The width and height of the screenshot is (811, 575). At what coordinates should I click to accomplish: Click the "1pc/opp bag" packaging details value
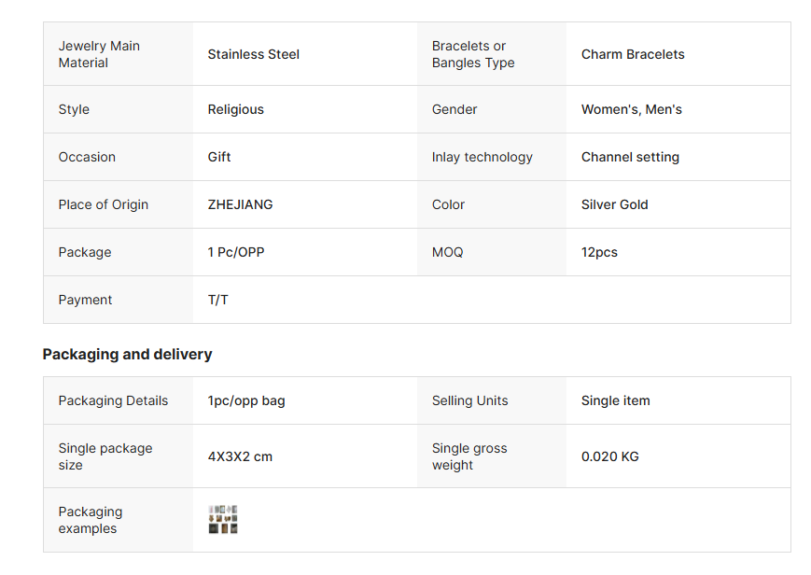[x=246, y=400]
